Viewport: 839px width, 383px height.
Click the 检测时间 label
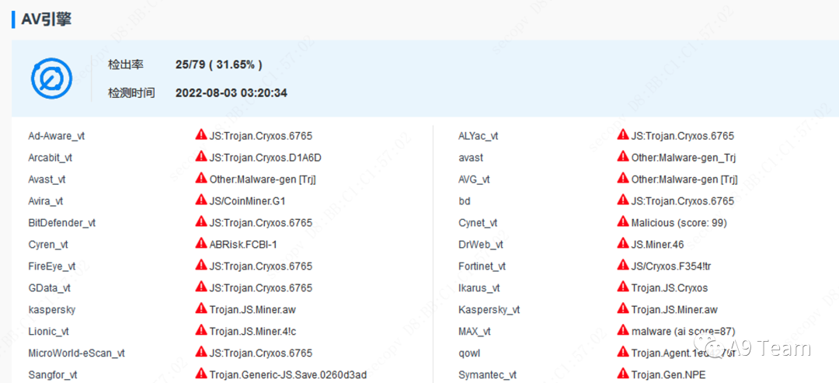[131, 93]
